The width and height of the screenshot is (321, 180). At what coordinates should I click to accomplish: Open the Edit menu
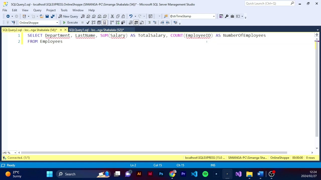[x=15, y=10]
